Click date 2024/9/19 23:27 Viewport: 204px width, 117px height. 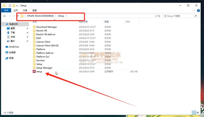87,64
